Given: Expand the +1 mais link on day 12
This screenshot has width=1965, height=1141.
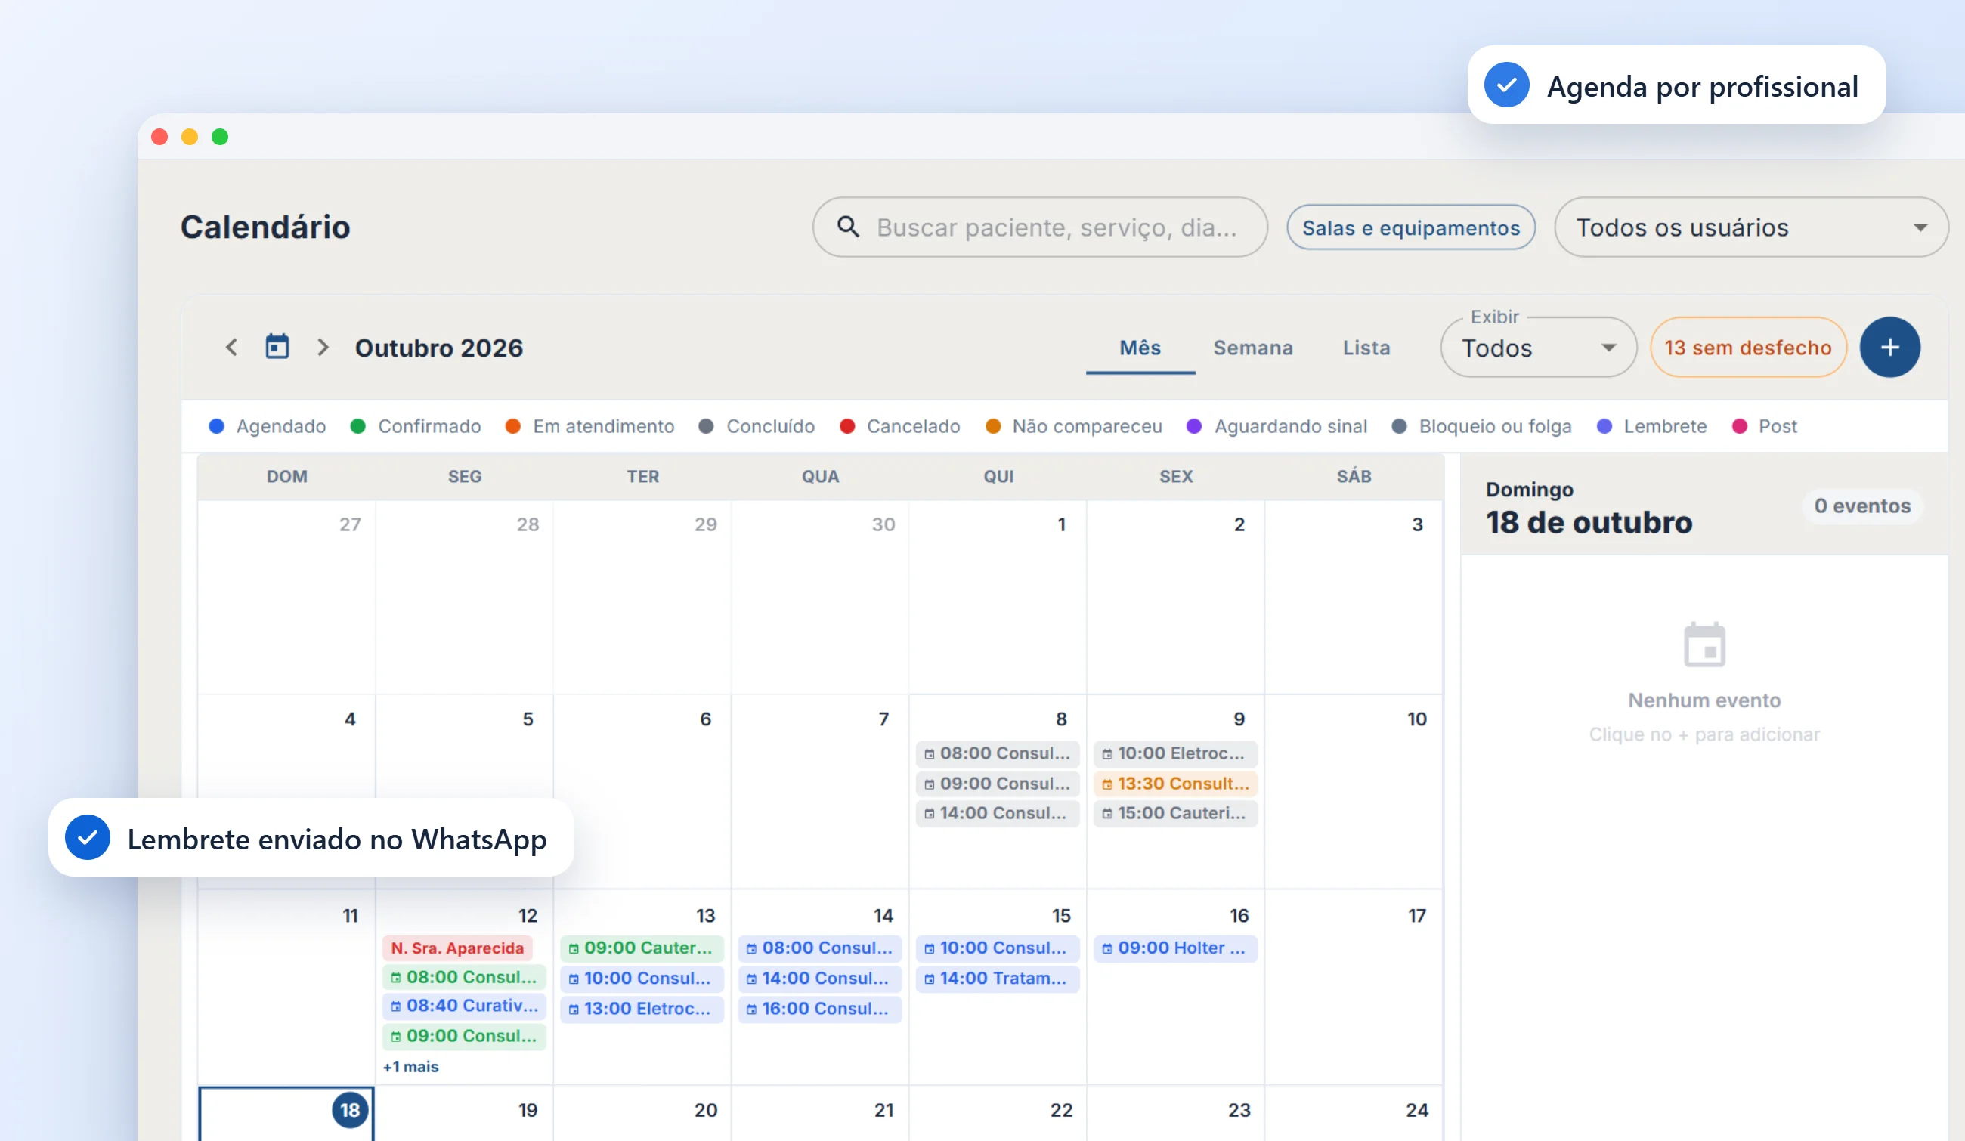Looking at the screenshot, I should (x=411, y=1067).
